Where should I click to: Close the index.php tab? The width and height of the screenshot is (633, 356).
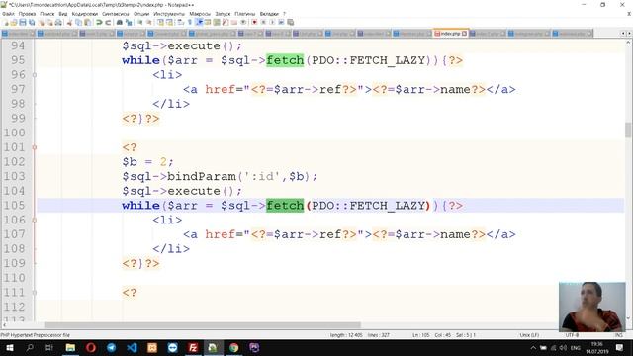click(464, 34)
